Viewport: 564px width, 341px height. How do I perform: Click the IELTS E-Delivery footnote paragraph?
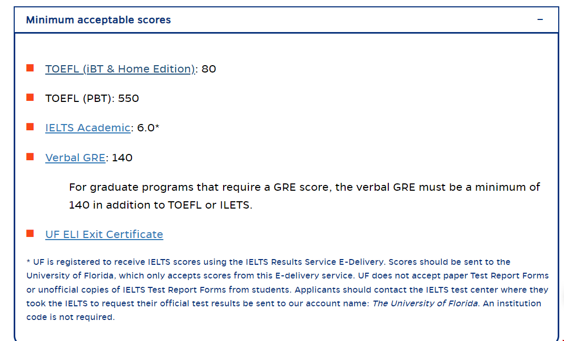[x=287, y=290]
